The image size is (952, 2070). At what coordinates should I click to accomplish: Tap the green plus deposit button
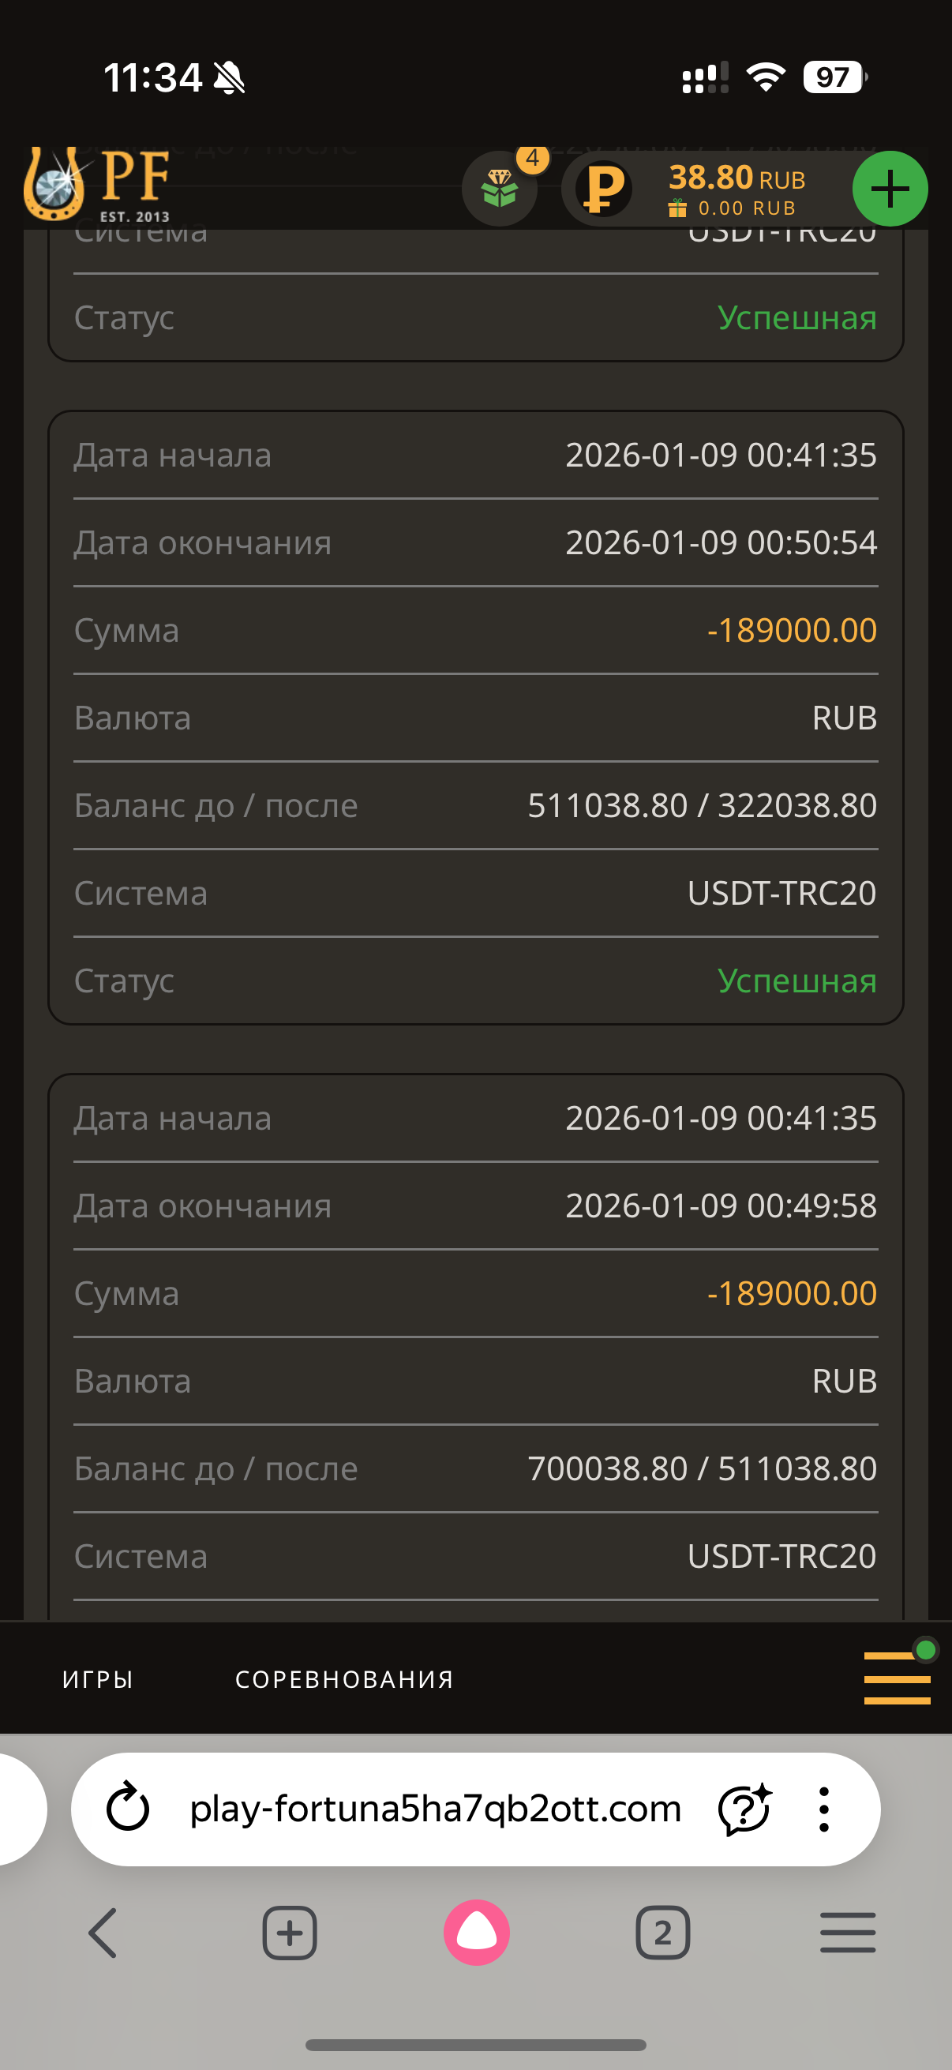pyautogui.click(x=890, y=189)
